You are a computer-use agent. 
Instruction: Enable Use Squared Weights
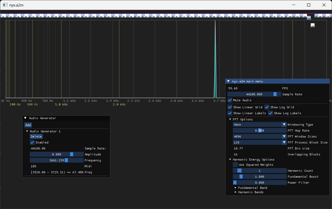point(235,164)
